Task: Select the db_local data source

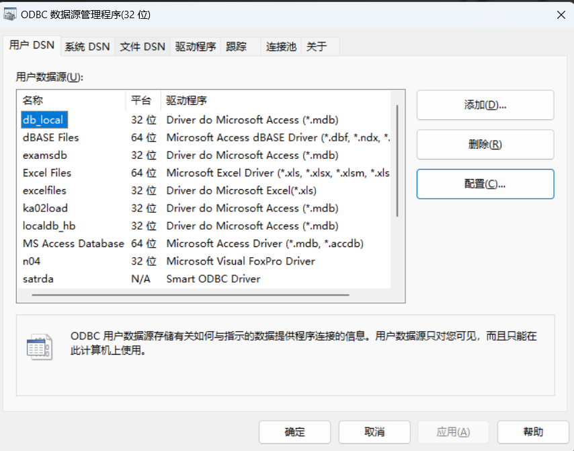Action: pyautogui.click(x=44, y=120)
